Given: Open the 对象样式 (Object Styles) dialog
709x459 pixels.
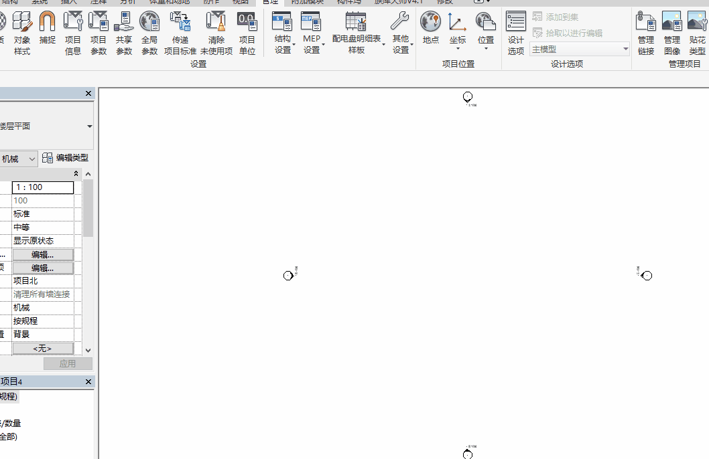Looking at the screenshot, I should [22, 31].
